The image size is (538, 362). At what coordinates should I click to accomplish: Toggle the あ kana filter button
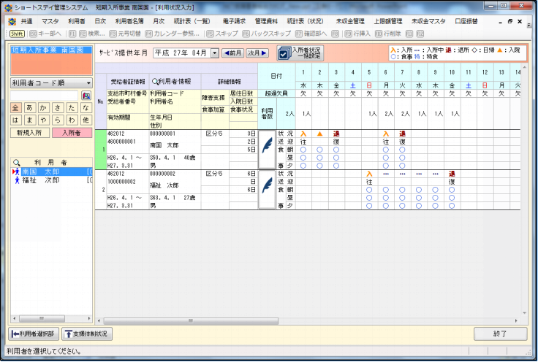pyautogui.click(x=30, y=107)
